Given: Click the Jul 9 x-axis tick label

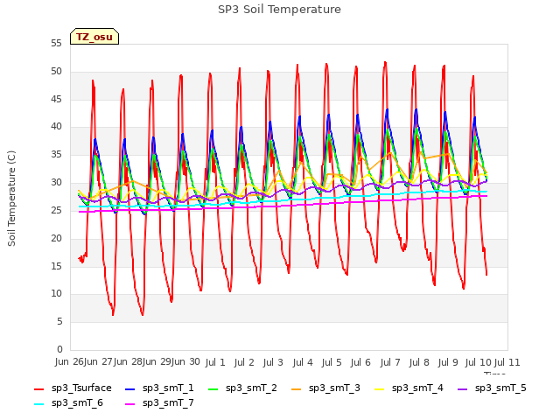Looking at the screenshot, I should tap(448, 362).
